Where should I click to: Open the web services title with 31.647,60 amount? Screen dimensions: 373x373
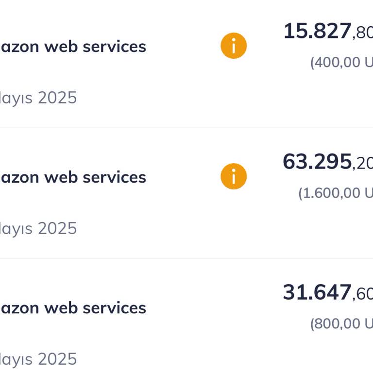click(x=73, y=308)
